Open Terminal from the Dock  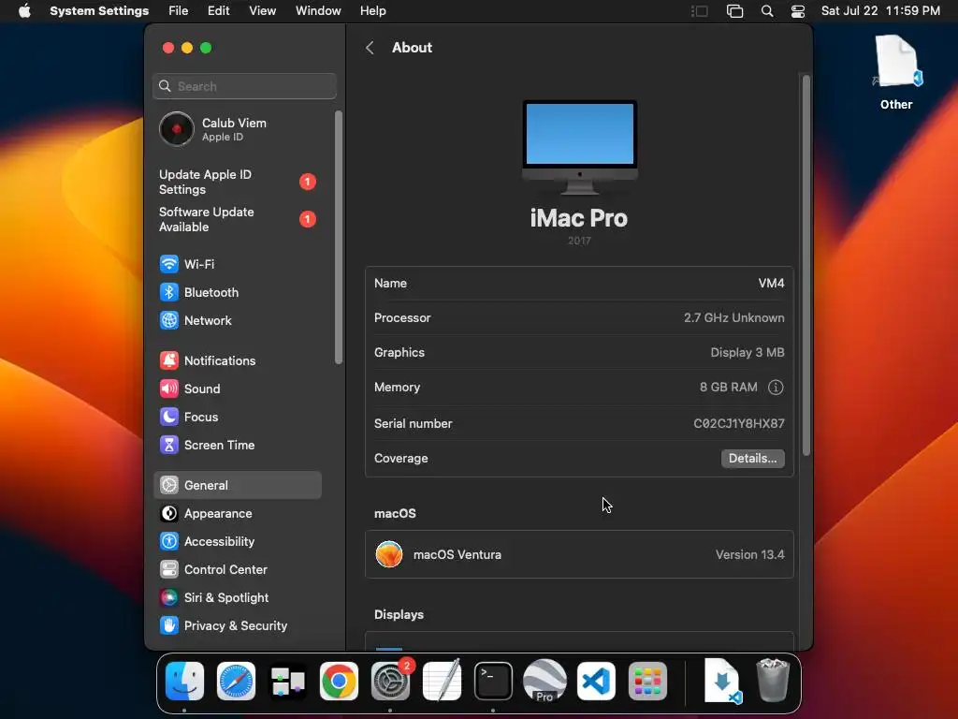(x=493, y=682)
